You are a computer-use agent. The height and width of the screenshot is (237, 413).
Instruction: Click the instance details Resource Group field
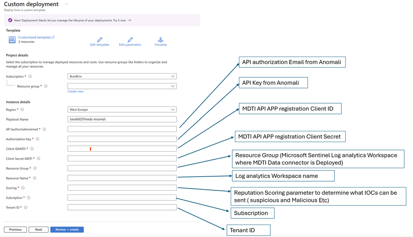[122, 168]
